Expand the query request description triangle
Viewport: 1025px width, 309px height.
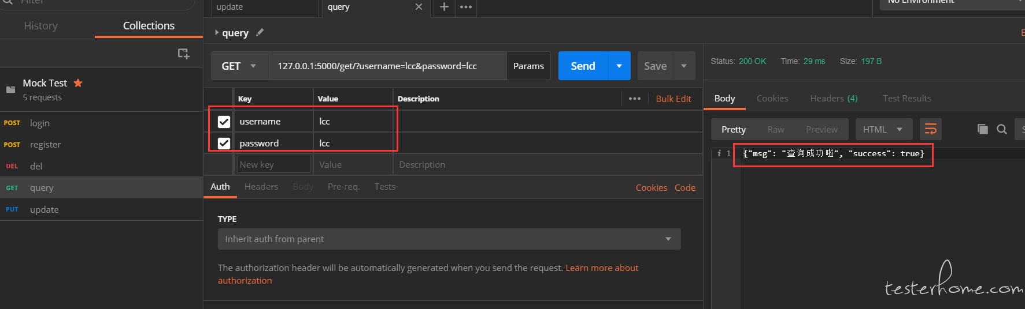(217, 33)
